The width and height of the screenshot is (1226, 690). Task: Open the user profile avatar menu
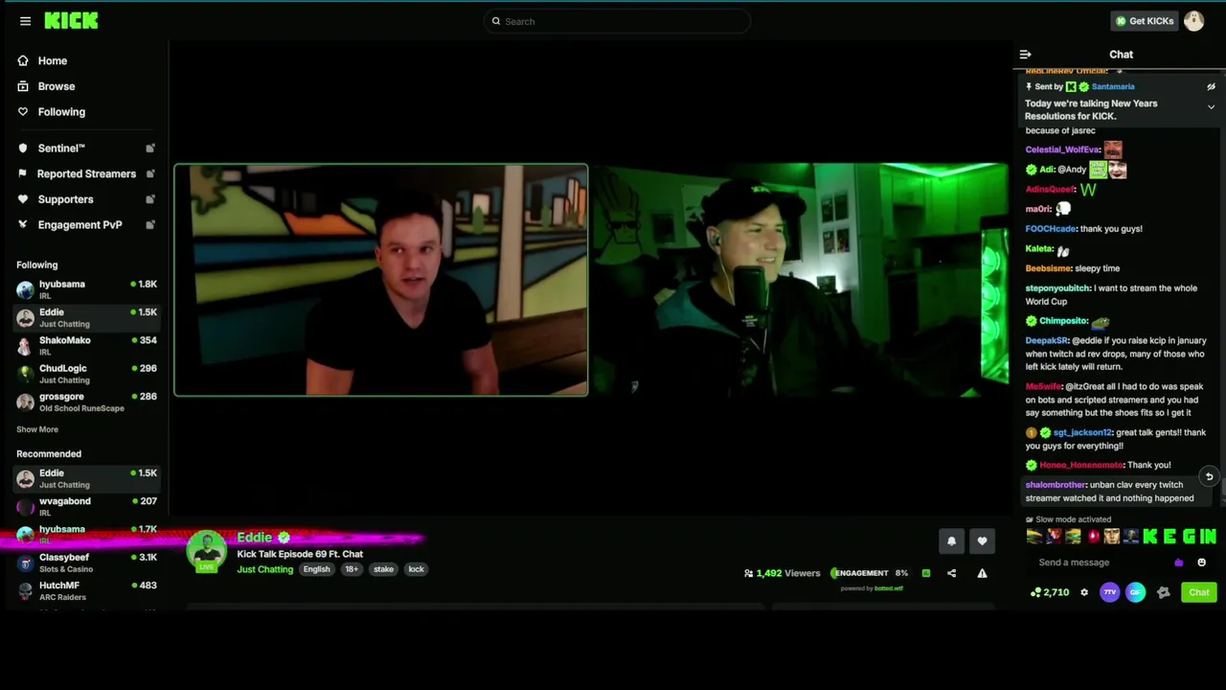click(x=1193, y=21)
